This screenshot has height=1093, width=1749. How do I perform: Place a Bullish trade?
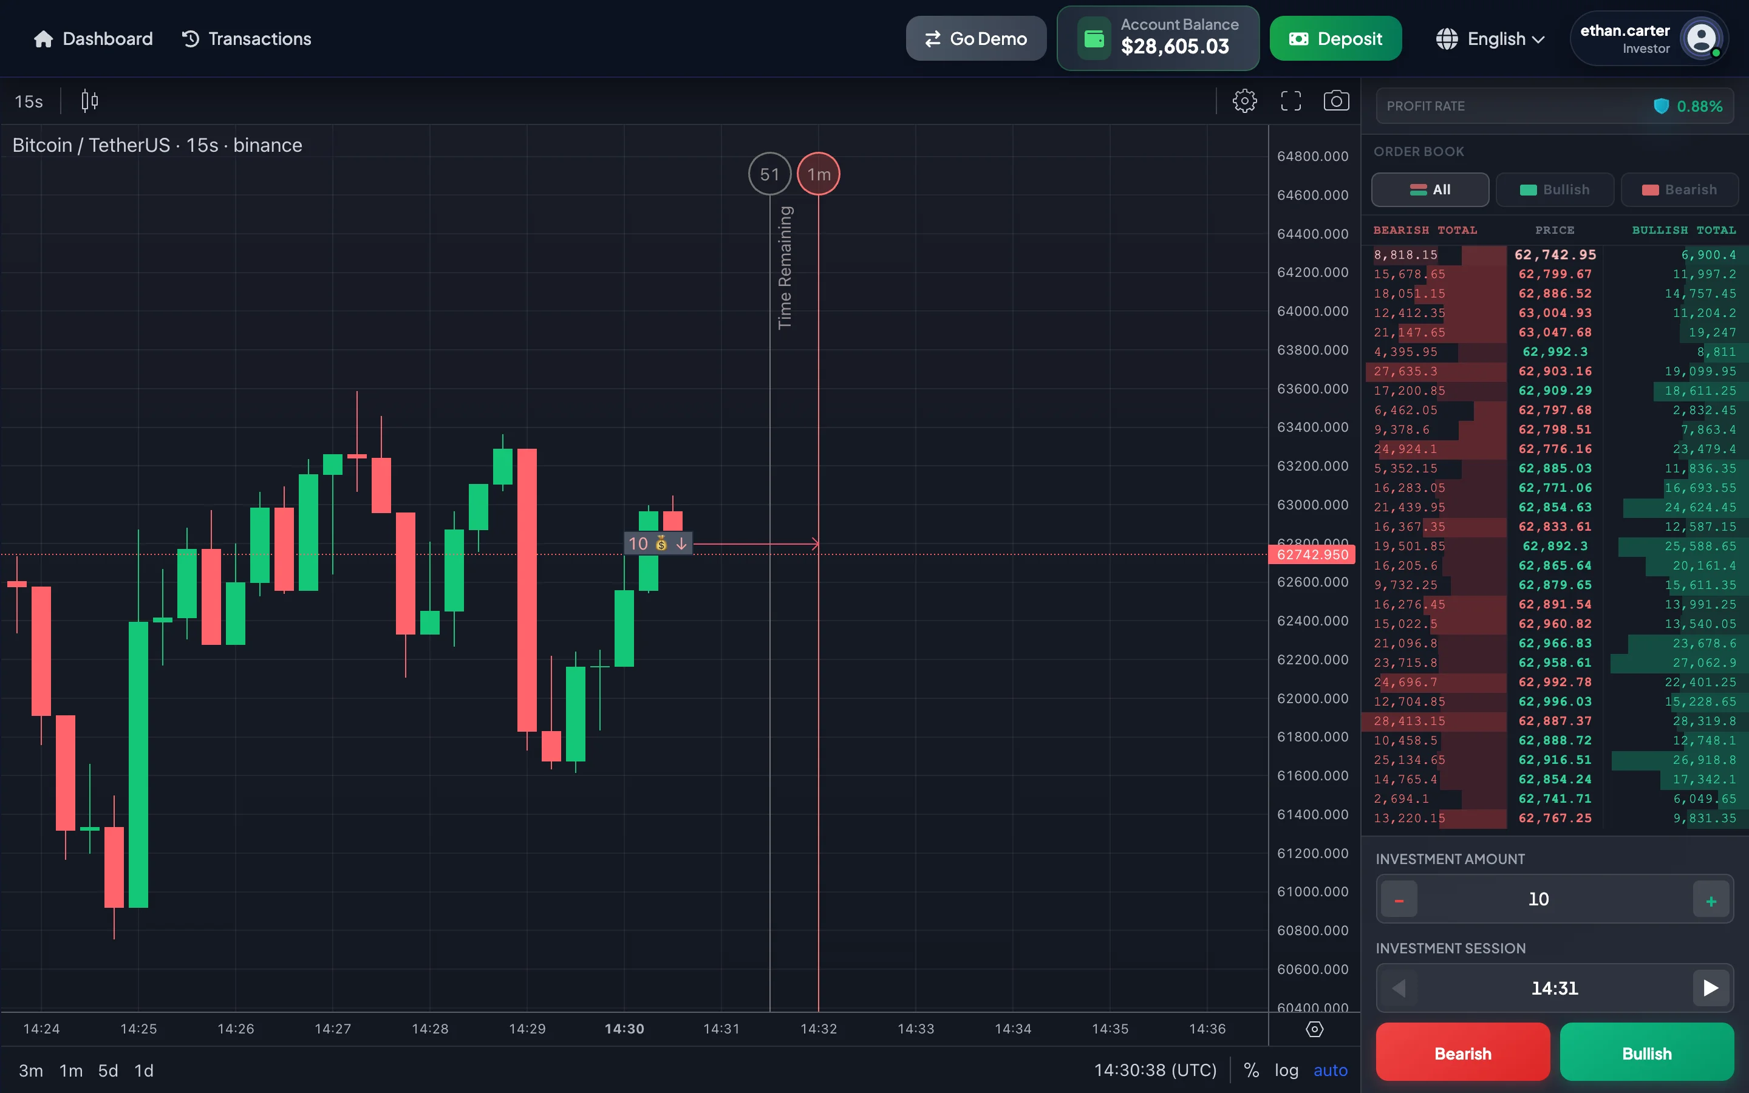pos(1646,1052)
